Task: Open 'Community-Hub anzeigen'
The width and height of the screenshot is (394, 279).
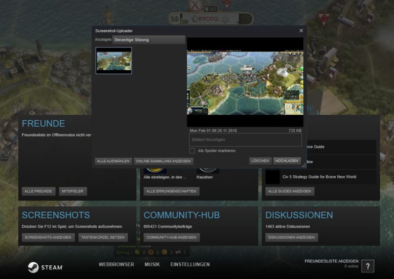Action: pyautogui.click(x=171, y=238)
